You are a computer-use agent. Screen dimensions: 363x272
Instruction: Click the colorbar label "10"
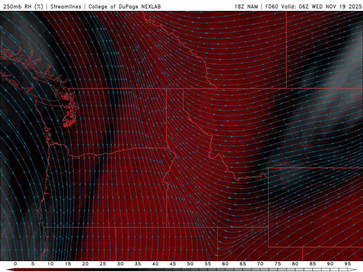[x=50, y=264]
